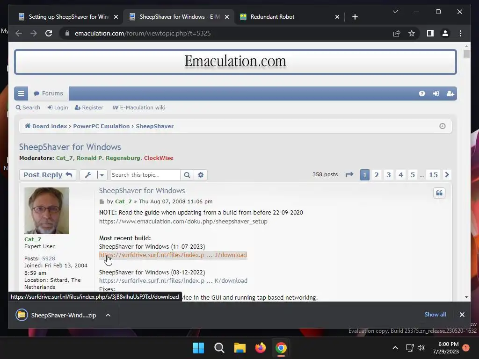The width and height of the screenshot is (479, 359).
Task: Click the clock icon in breadcrumb bar
Action: click(x=443, y=126)
